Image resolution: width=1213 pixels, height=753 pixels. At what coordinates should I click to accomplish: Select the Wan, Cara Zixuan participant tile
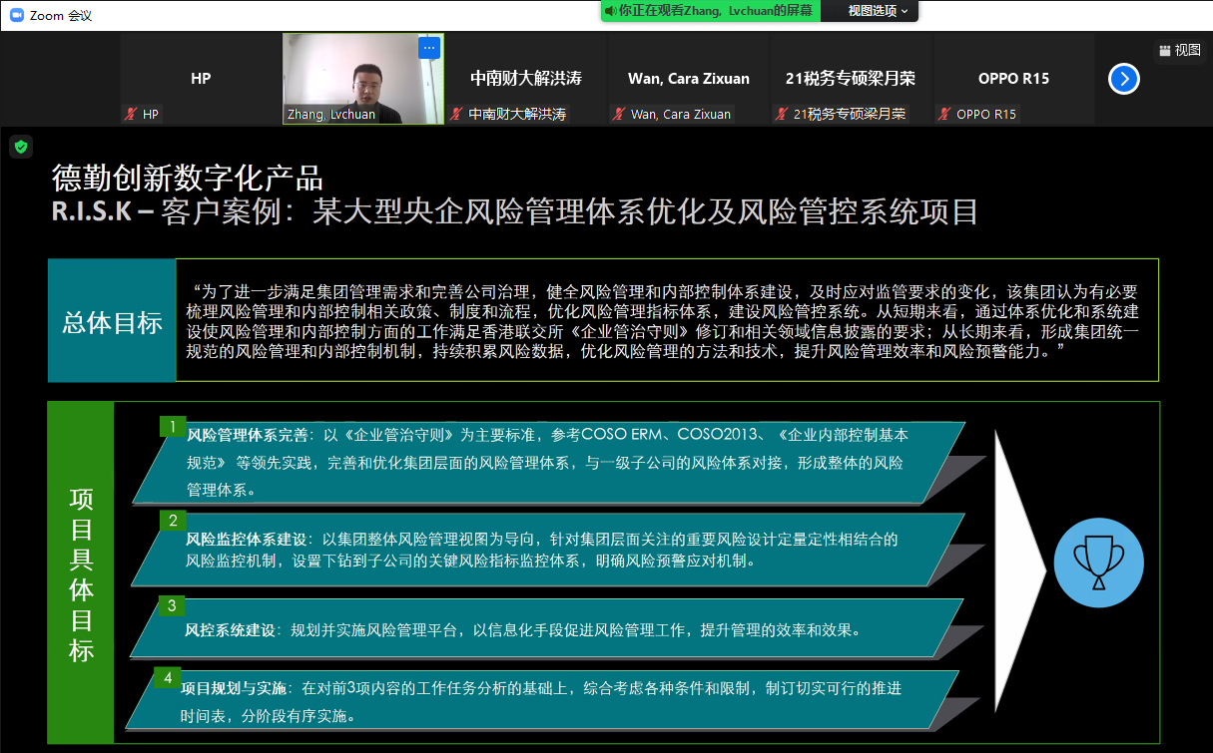pyautogui.click(x=688, y=79)
